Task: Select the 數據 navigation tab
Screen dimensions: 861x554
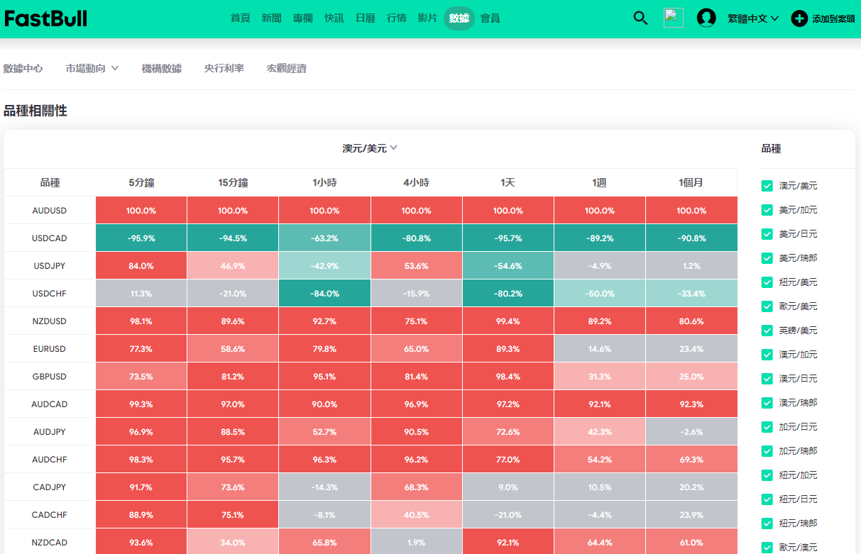Action: pos(459,18)
